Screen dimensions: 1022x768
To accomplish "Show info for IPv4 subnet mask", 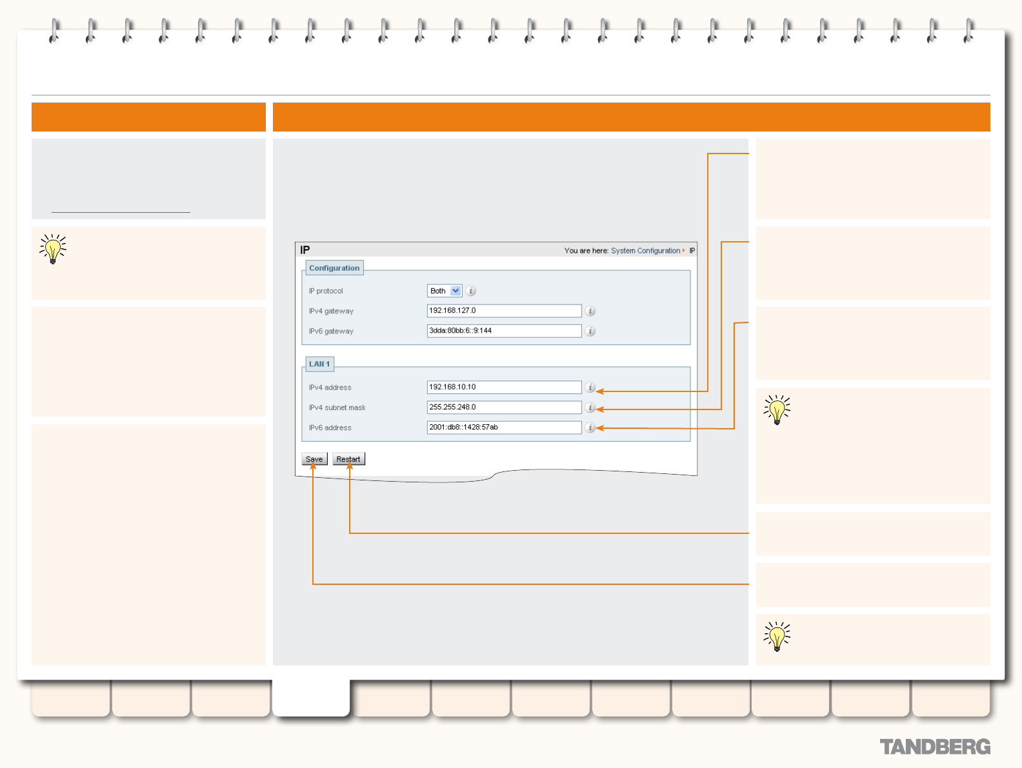I will (x=590, y=408).
